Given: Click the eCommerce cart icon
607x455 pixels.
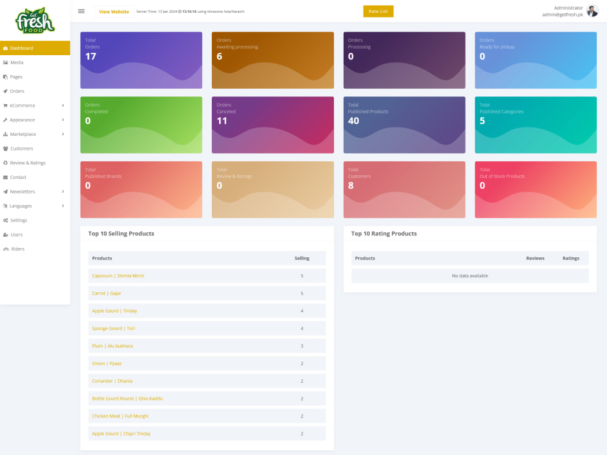Looking at the screenshot, I should [x=5, y=106].
